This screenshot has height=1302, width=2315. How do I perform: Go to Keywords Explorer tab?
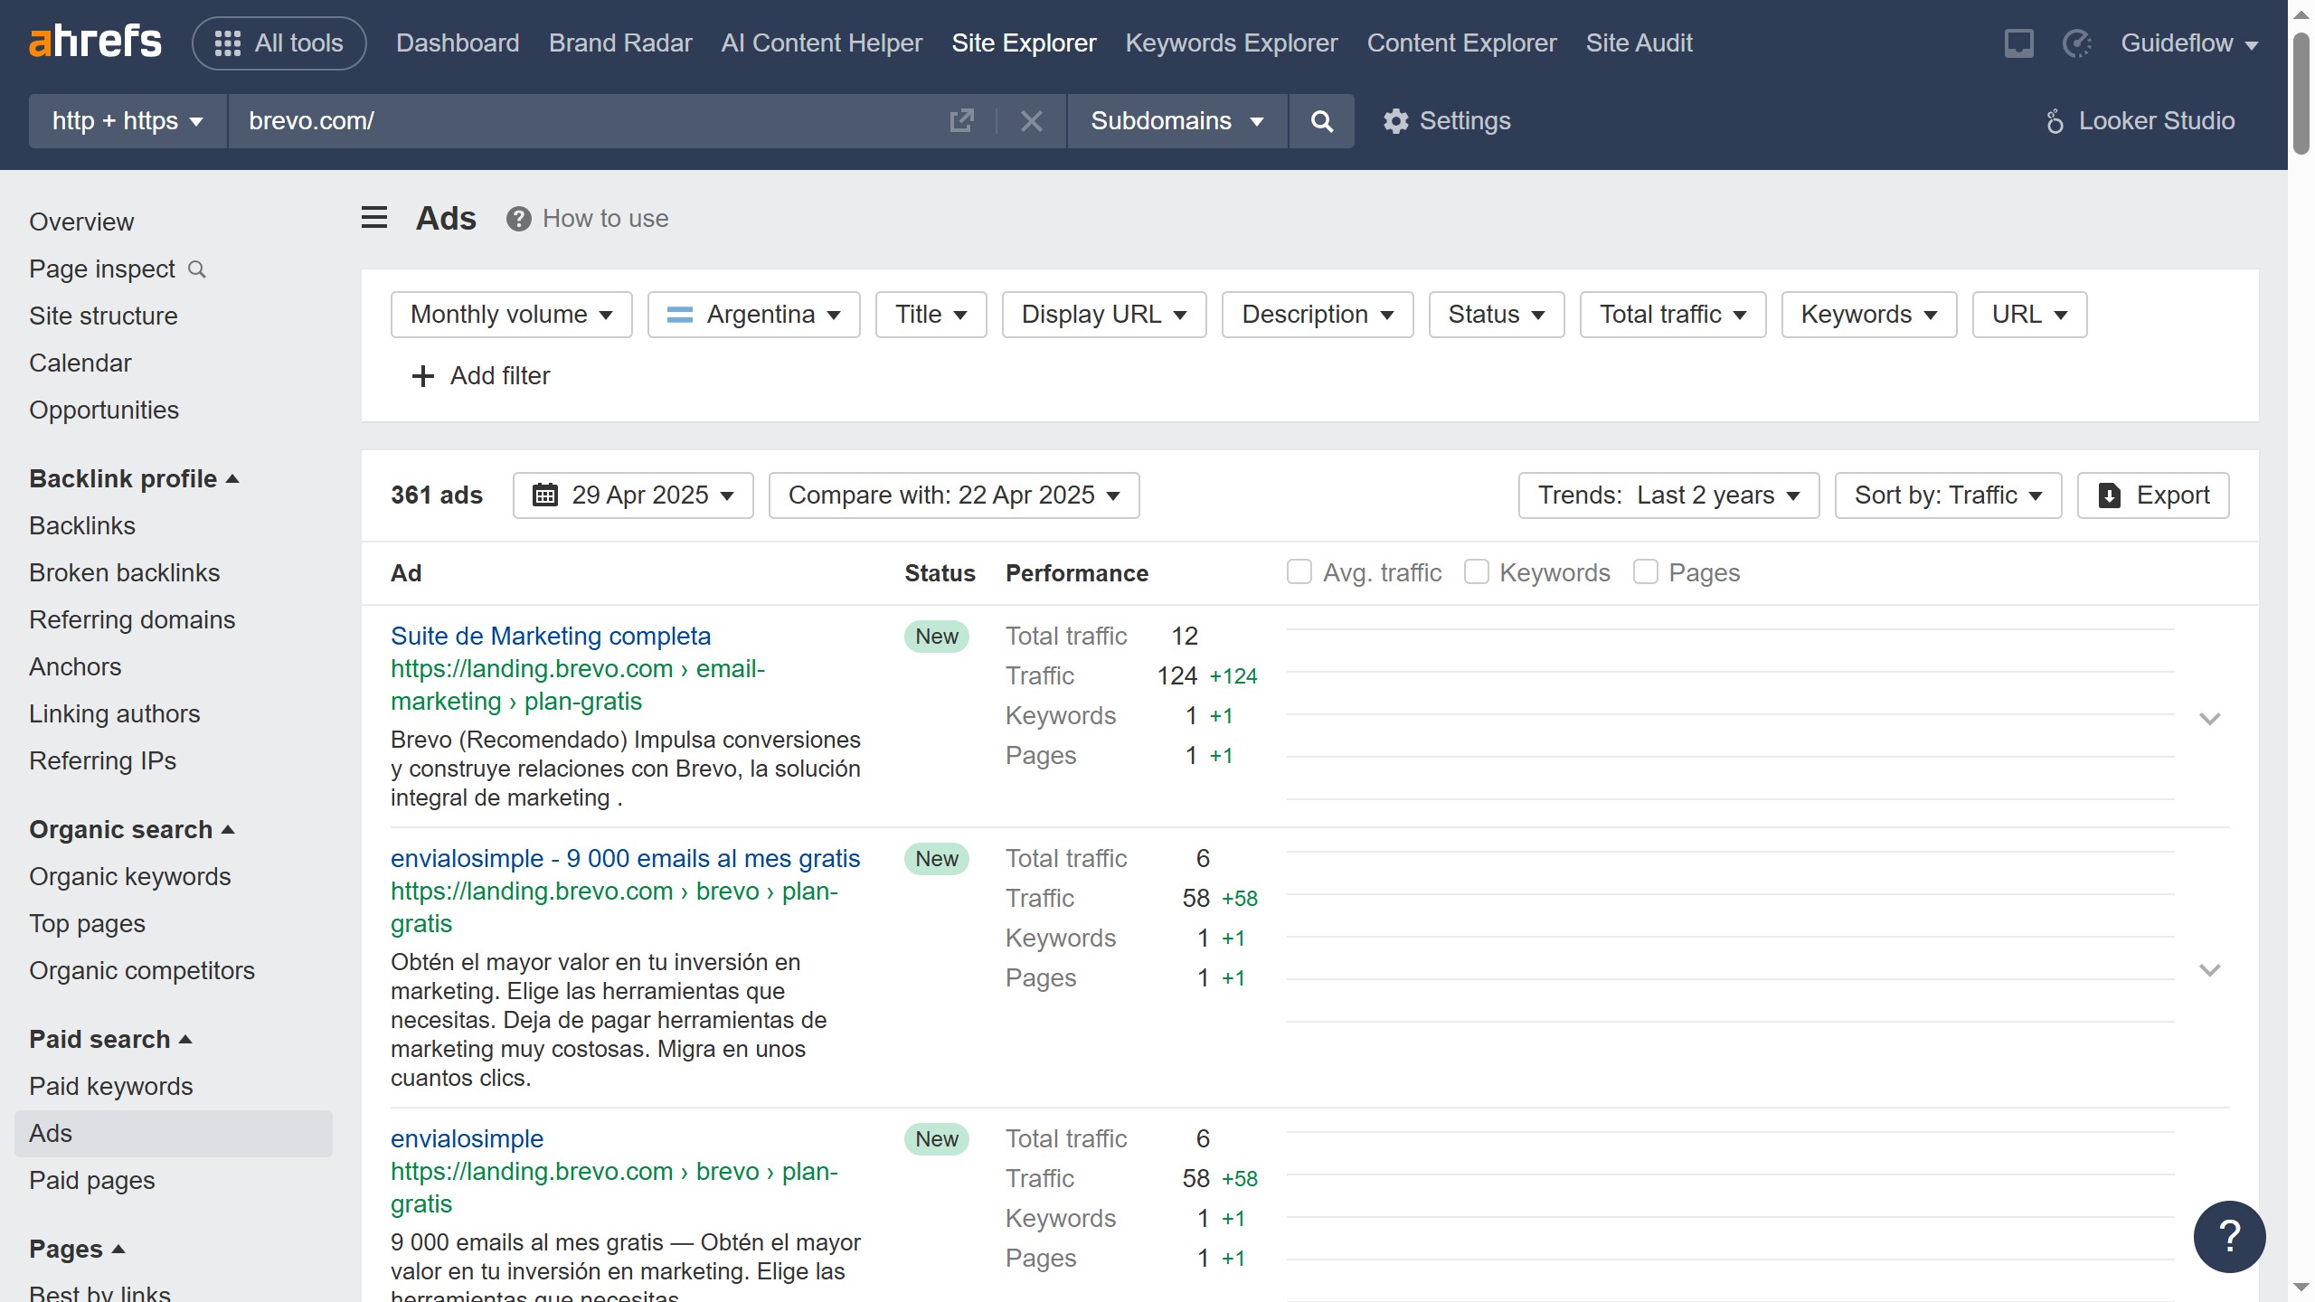[1231, 43]
